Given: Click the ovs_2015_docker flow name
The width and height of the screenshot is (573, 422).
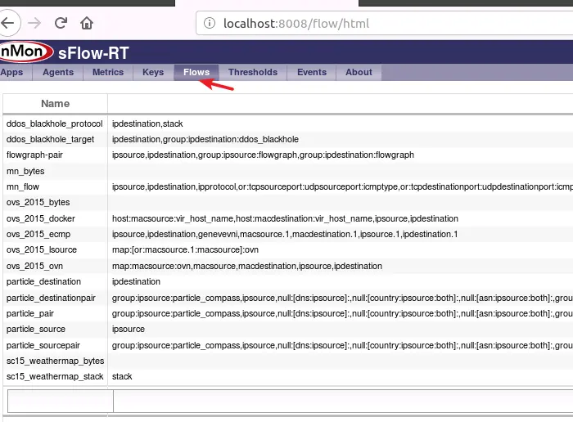Looking at the screenshot, I should coord(41,218).
